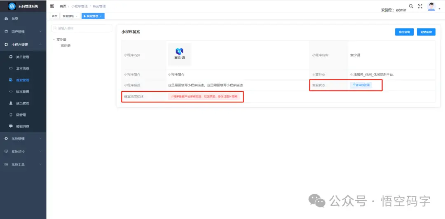Open 版本管理 via its eye icon

11,92
